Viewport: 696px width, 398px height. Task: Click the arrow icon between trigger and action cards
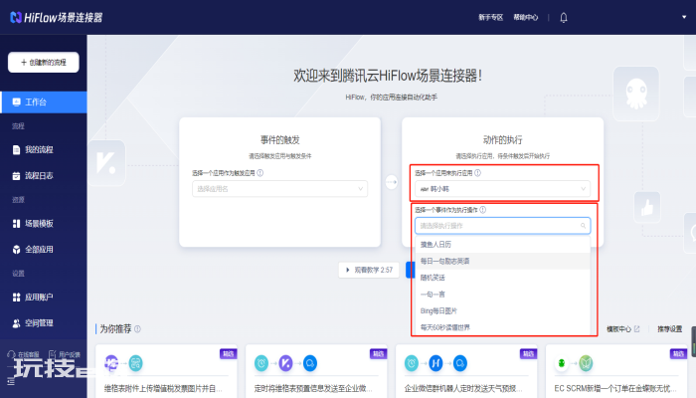391,182
